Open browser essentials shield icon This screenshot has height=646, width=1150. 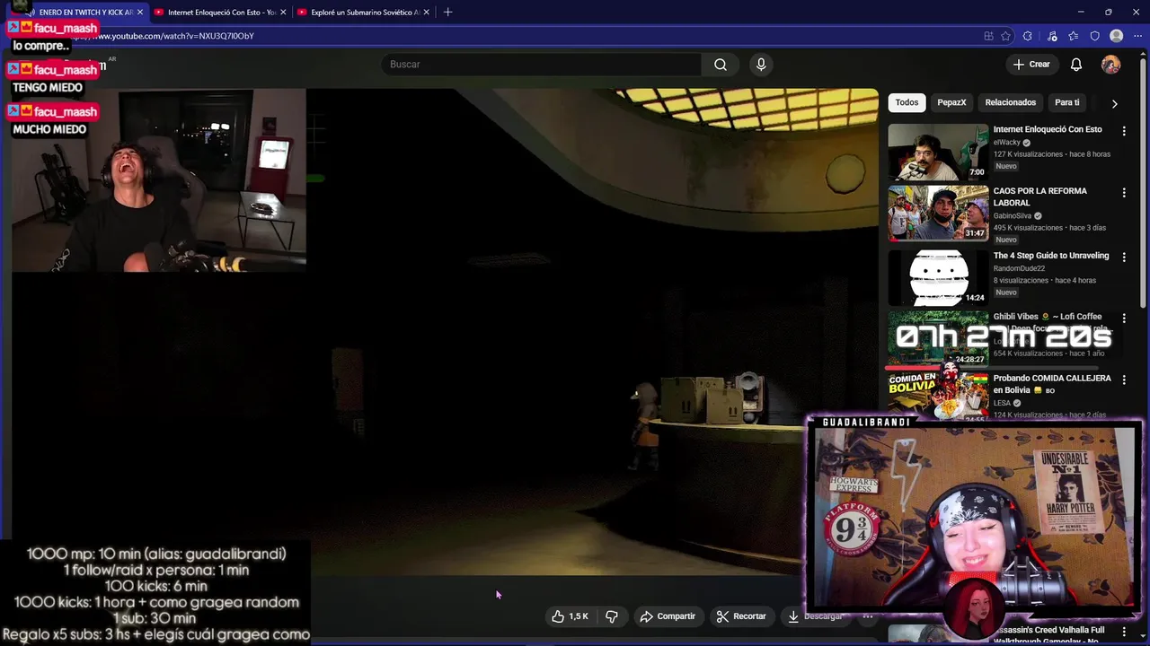1094,36
